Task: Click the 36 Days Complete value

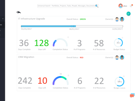Action: 24,43
